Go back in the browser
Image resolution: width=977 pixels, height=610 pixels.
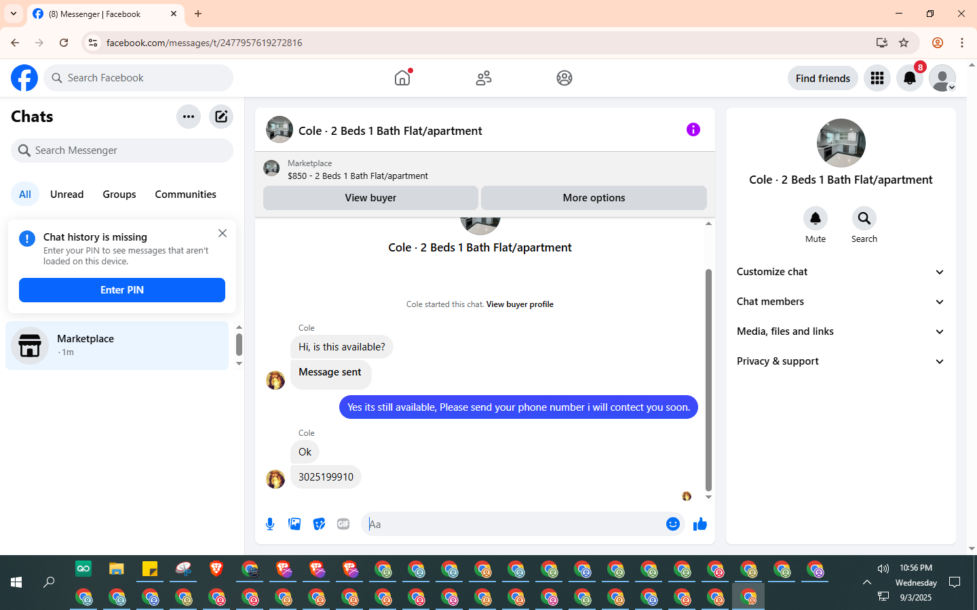pos(15,43)
